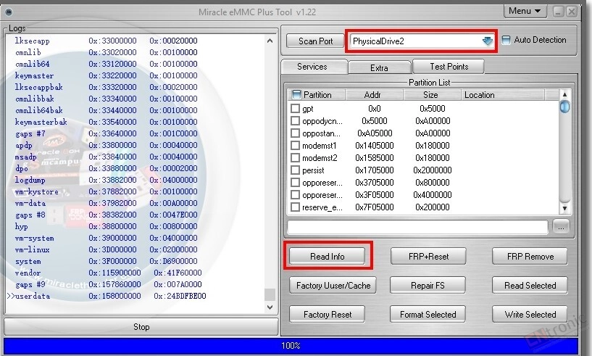The image size is (592, 356).
Task: Click the browse file ellipsis button
Action: coord(561,227)
